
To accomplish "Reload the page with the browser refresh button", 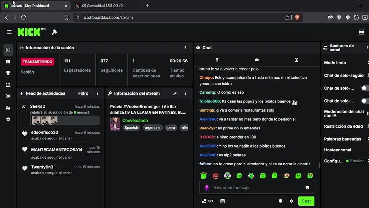I will (24, 17).
